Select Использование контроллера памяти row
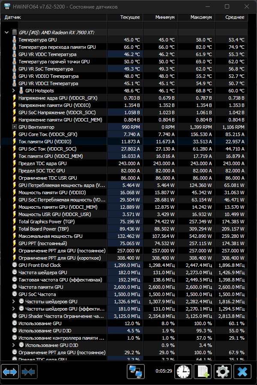 pyautogui.click(x=124, y=338)
